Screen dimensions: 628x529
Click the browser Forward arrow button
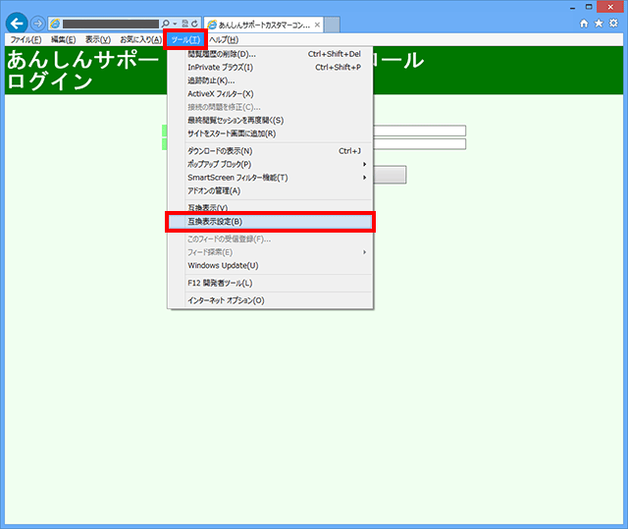click(37, 23)
